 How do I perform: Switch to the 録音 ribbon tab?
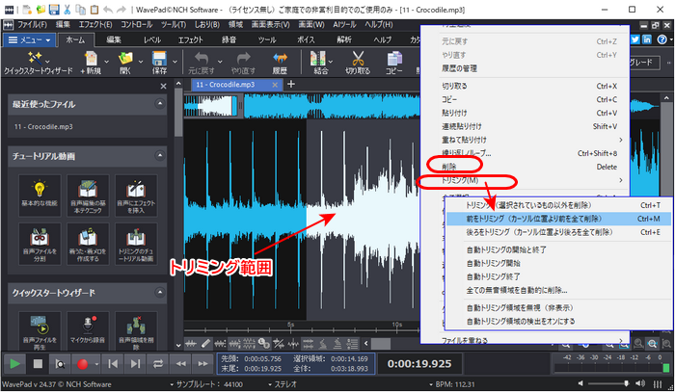point(229,40)
